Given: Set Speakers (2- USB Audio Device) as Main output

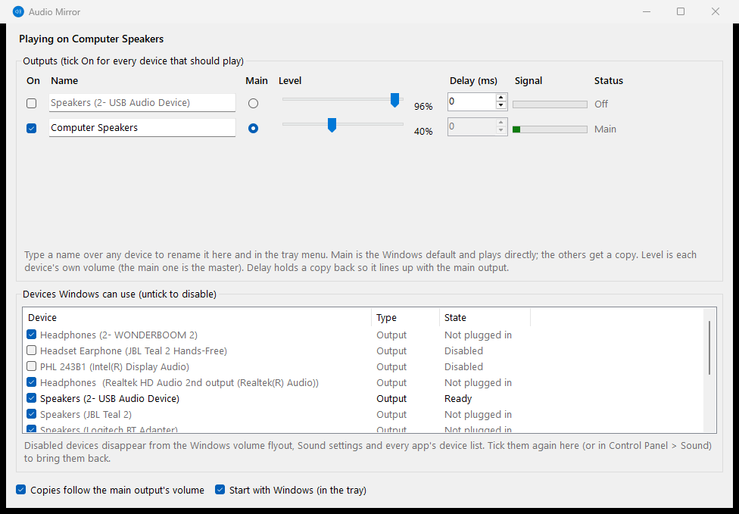Looking at the screenshot, I should click(x=253, y=103).
